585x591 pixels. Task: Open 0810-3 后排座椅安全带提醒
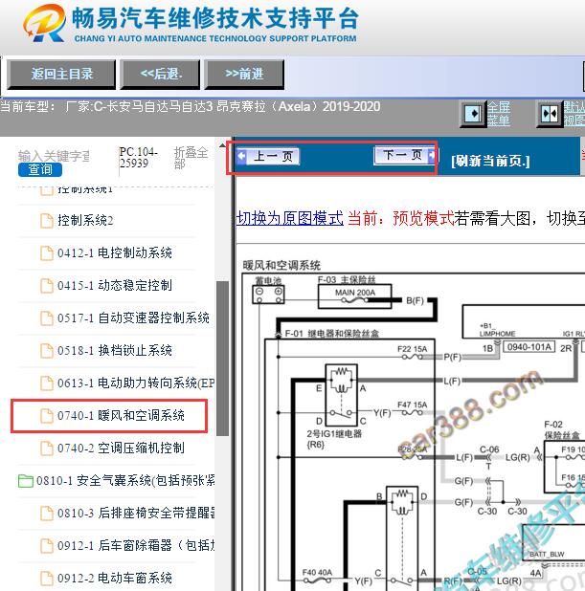(136, 513)
